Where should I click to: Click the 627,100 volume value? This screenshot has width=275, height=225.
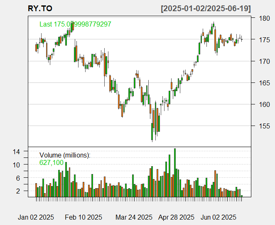52,162
